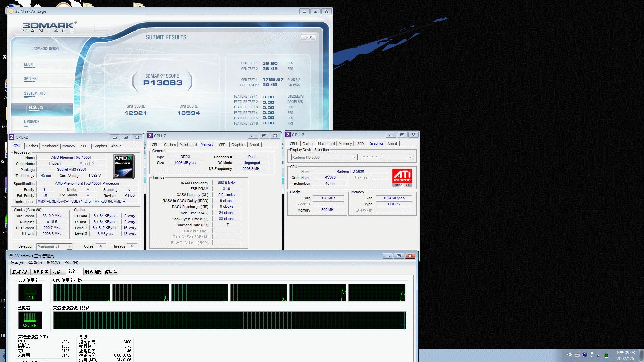The image size is (644, 362).
Task: Click the CPU-Z Z icon in the Memory window title bar
Action: (150, 136)
